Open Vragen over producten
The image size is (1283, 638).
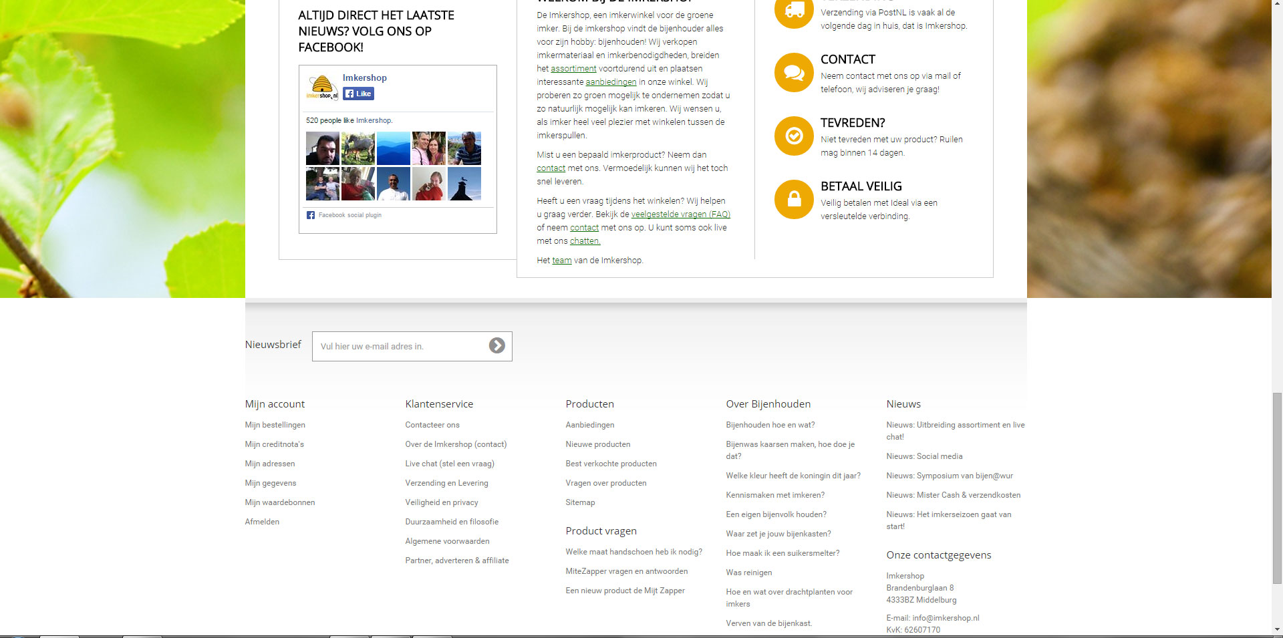tap(606, 483)
